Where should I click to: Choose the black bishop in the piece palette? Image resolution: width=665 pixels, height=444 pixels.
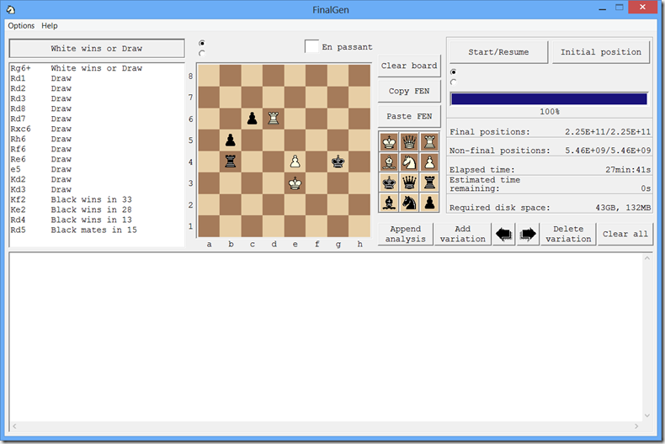(390, 203)
